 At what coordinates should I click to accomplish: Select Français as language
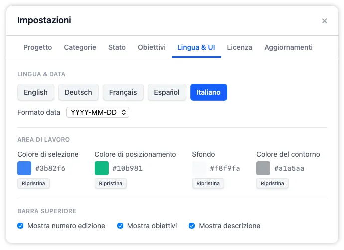coord(123,92)
